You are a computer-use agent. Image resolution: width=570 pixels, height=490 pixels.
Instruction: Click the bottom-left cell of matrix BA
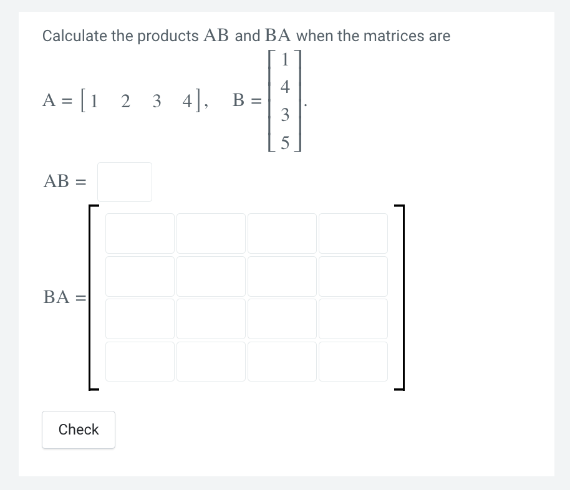(x=140, y=361)
